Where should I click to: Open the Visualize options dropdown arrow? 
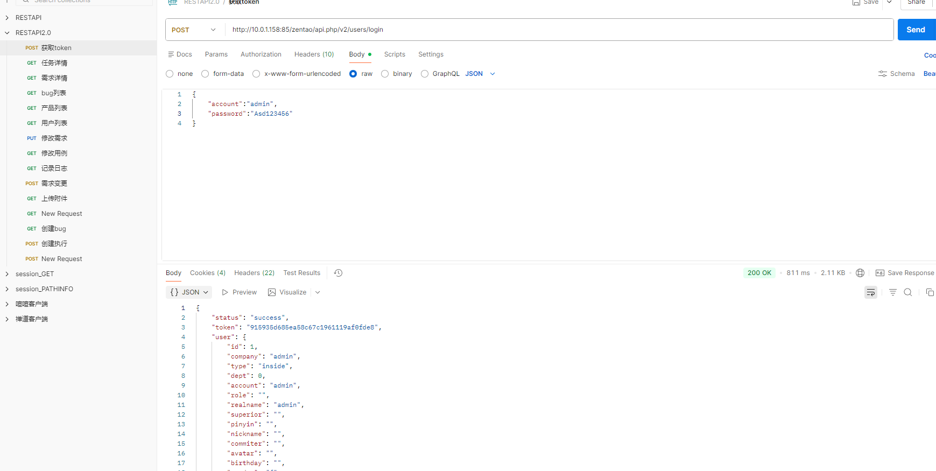pyautogui.click(x=318, y=292)
